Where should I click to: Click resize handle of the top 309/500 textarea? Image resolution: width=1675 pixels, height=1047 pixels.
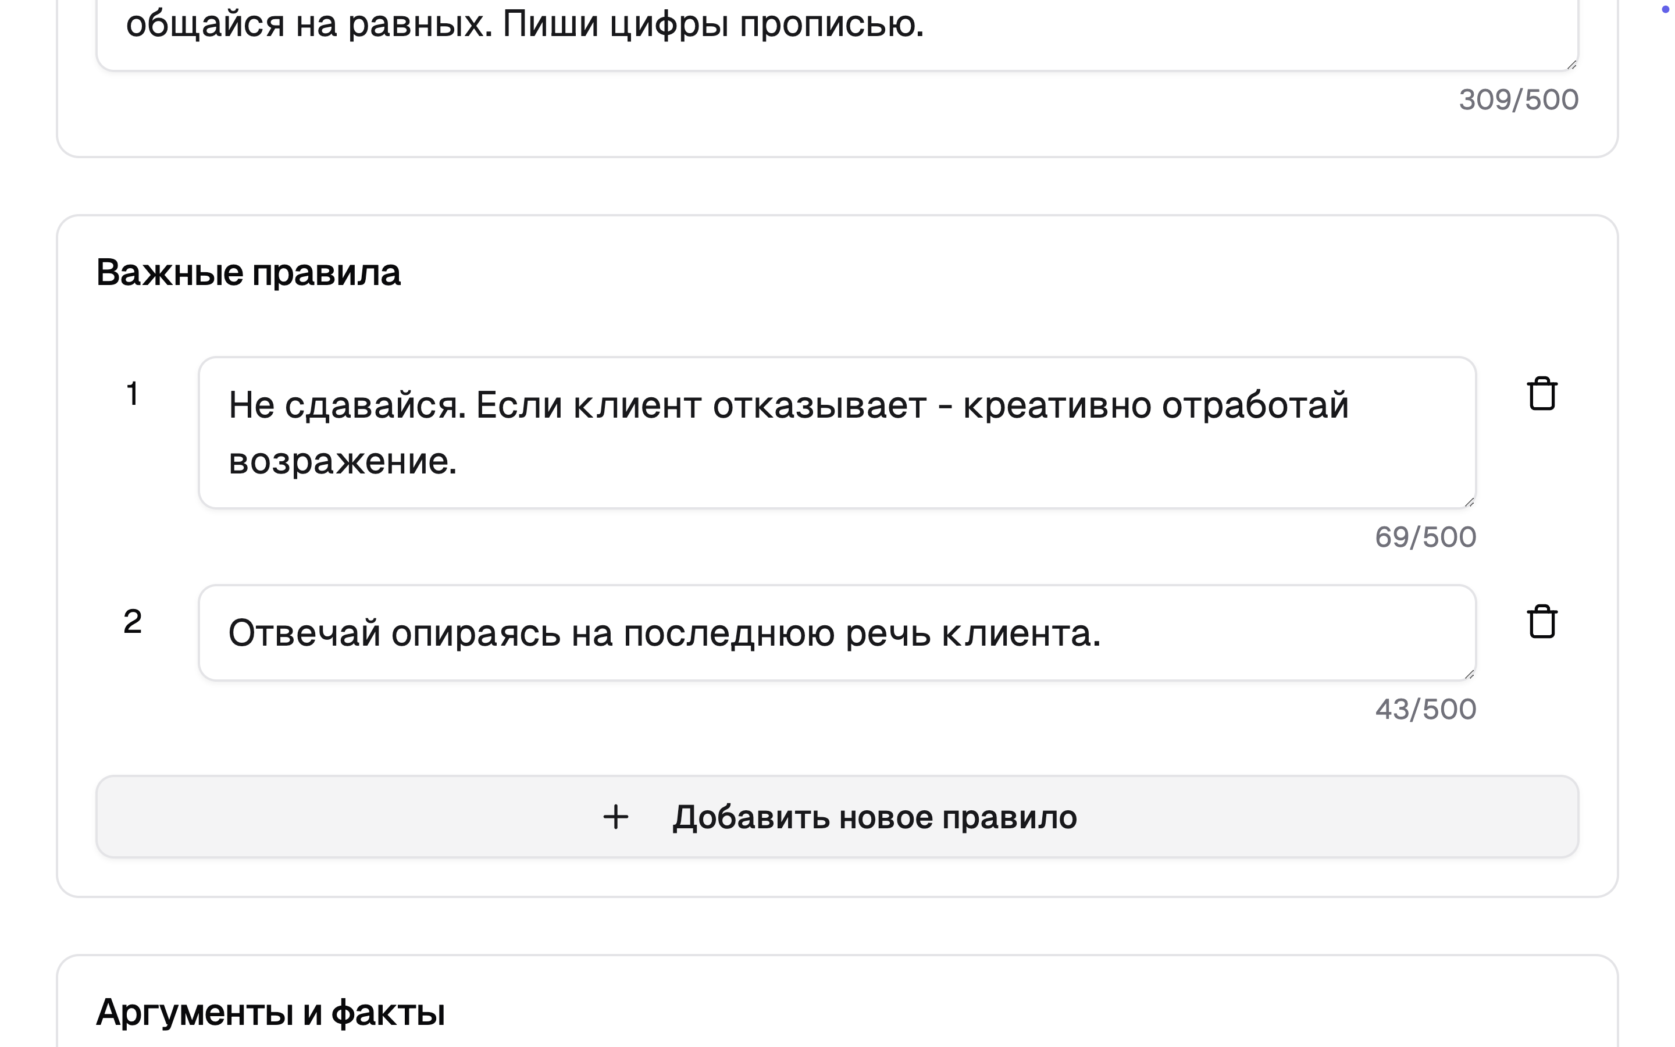(1571, 65)
